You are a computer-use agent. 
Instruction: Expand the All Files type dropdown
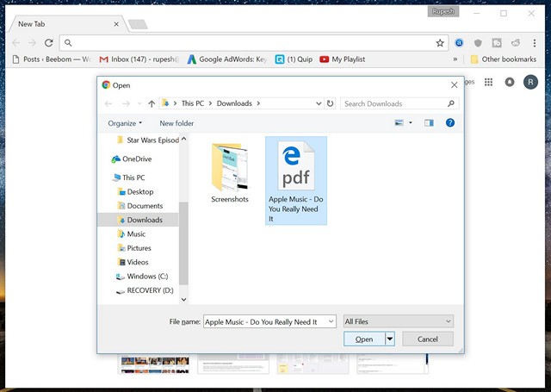pos(398,321)
